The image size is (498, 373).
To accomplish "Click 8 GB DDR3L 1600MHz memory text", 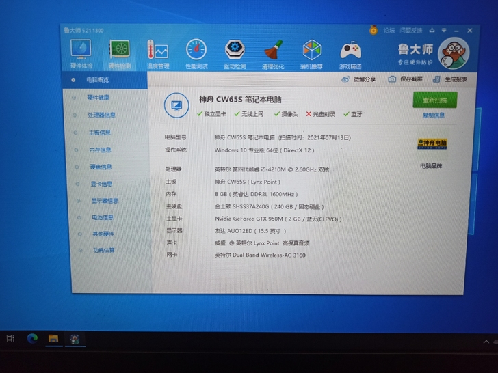I will (257, 194).
